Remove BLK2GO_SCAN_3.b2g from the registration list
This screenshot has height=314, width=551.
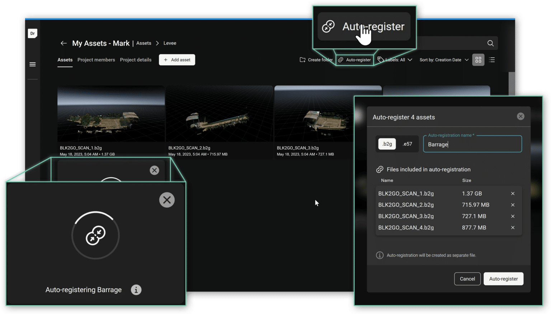click(513, 216)
